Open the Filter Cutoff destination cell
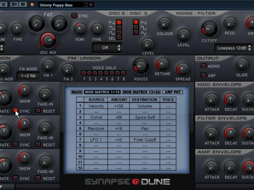This screenshot has height=190, width=254. click(145, 140)
